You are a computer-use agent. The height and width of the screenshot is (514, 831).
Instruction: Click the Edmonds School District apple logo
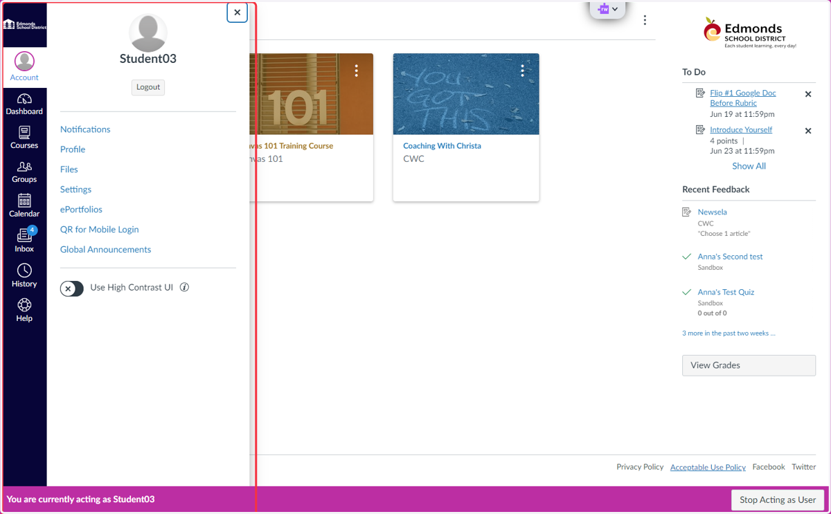(749, 33)
